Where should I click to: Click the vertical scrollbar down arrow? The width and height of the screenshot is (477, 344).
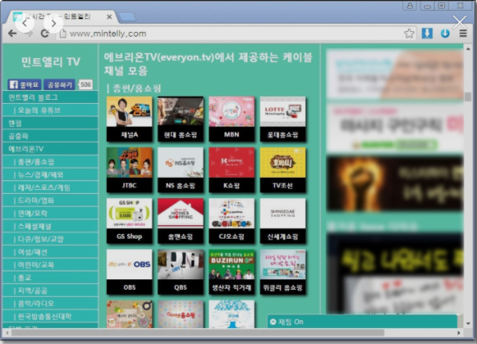pyautogui.click(x=468, y=323)
